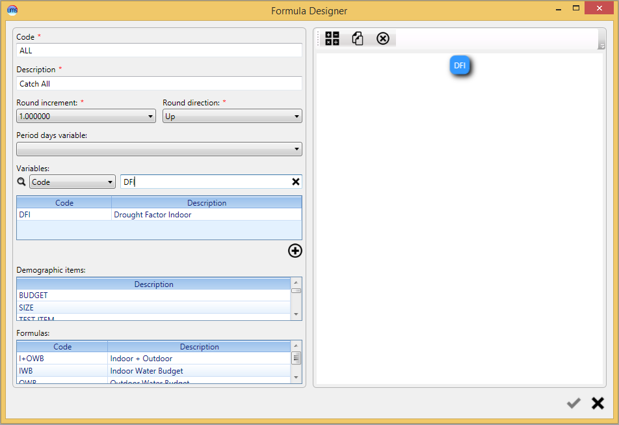The image size is (619, 425).
Task: Click the Formulas list scroll down arrow
Action: click(296, 377)
